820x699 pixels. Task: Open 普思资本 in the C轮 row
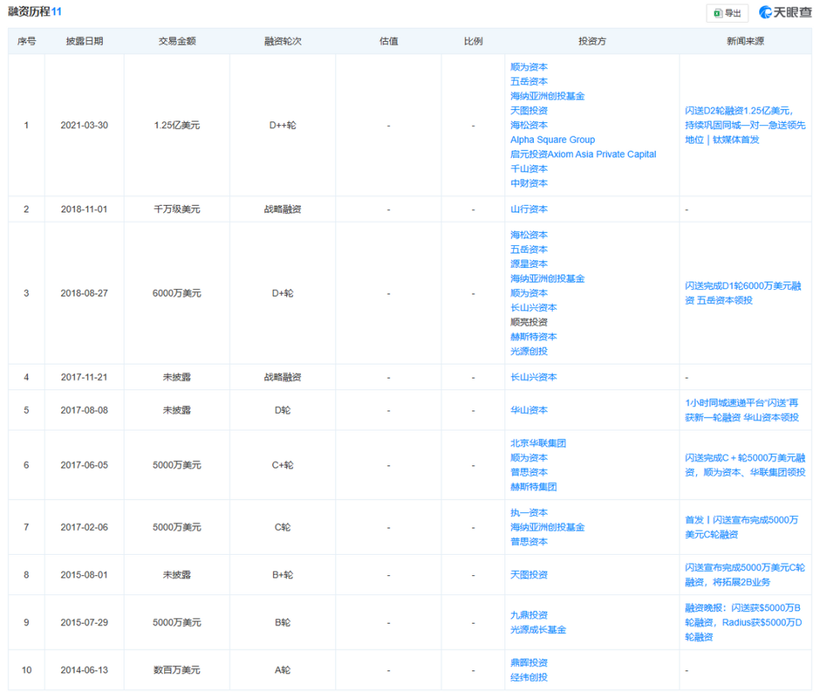coord(528,542)
